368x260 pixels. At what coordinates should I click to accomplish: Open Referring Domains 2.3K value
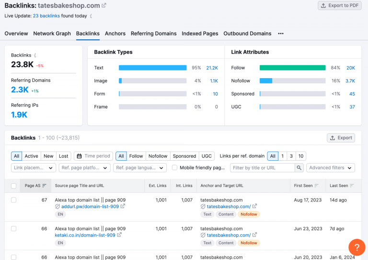pyautogui.click(x=20, y=90)
